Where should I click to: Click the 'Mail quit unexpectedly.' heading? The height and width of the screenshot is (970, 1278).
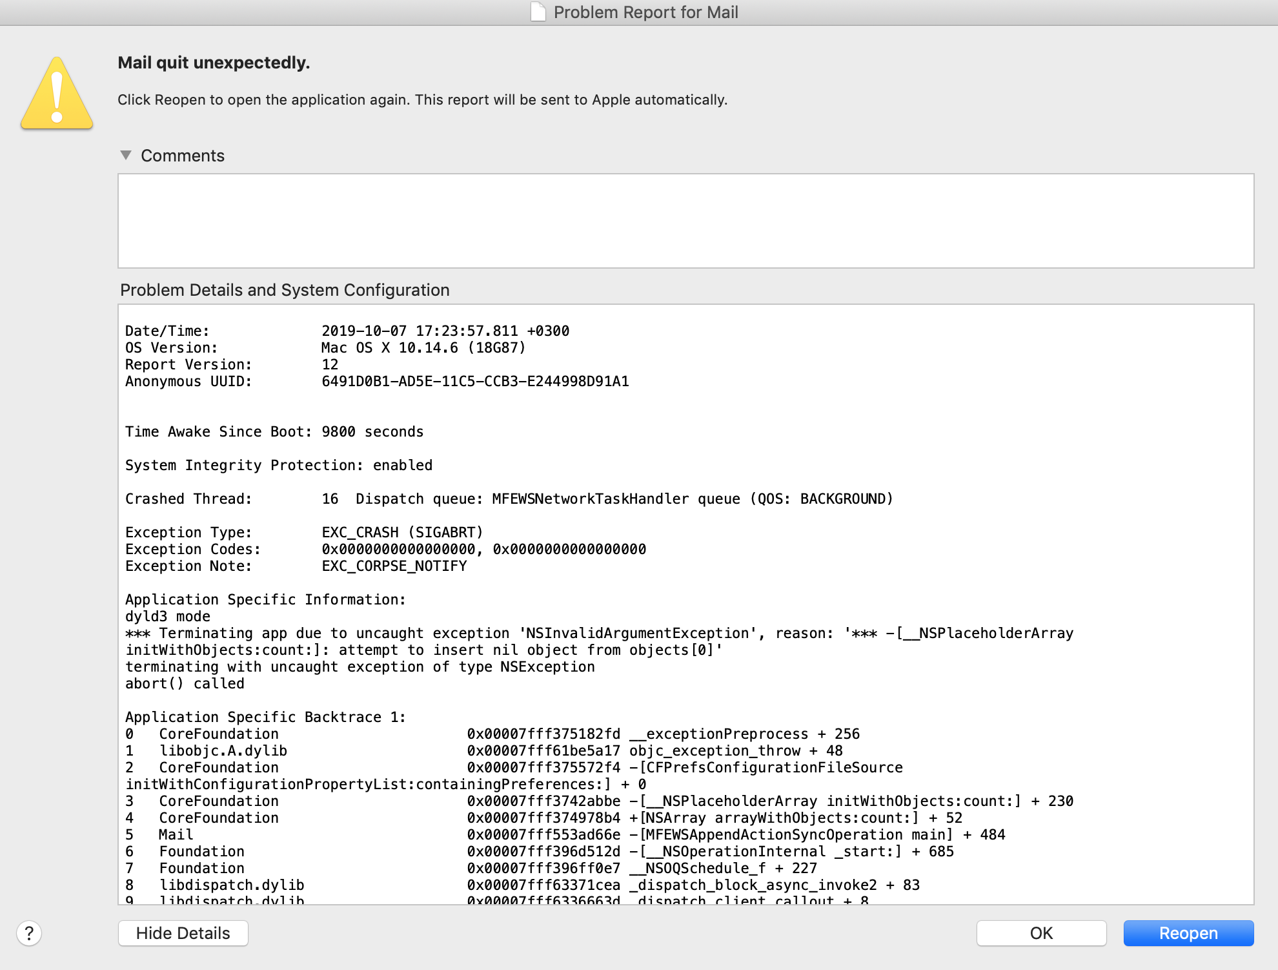click(214, 63)
